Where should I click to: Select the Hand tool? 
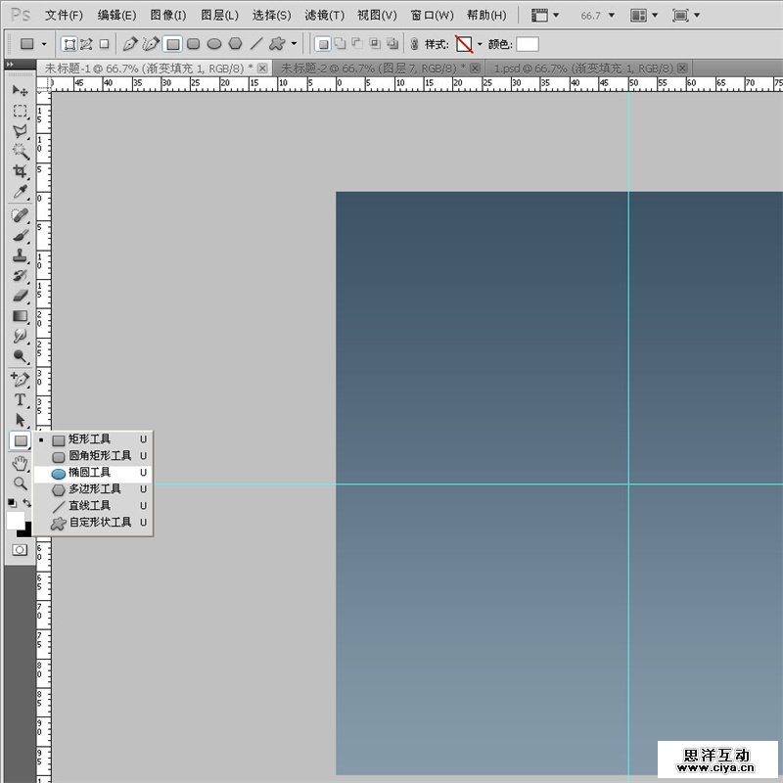coord(20,463)
